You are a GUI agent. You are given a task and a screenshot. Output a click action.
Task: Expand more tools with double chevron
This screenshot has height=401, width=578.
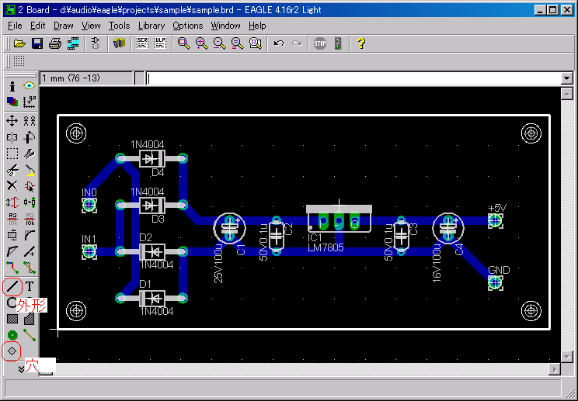pos(21,369)
